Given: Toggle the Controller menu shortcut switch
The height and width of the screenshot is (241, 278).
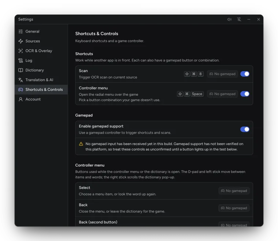Looking at the screenshot, I should pos(245,94).
